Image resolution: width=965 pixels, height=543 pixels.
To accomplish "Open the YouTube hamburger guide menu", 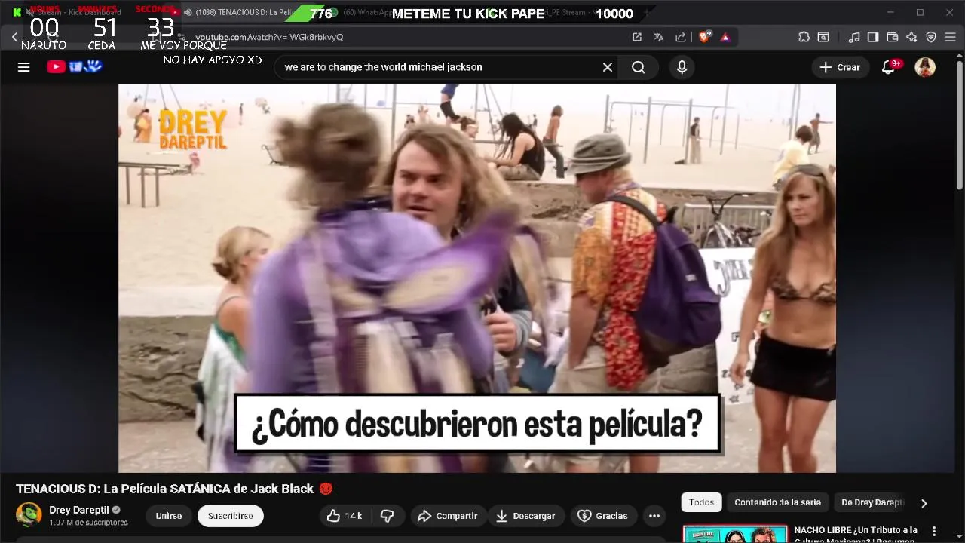I will tap(23, 67).
